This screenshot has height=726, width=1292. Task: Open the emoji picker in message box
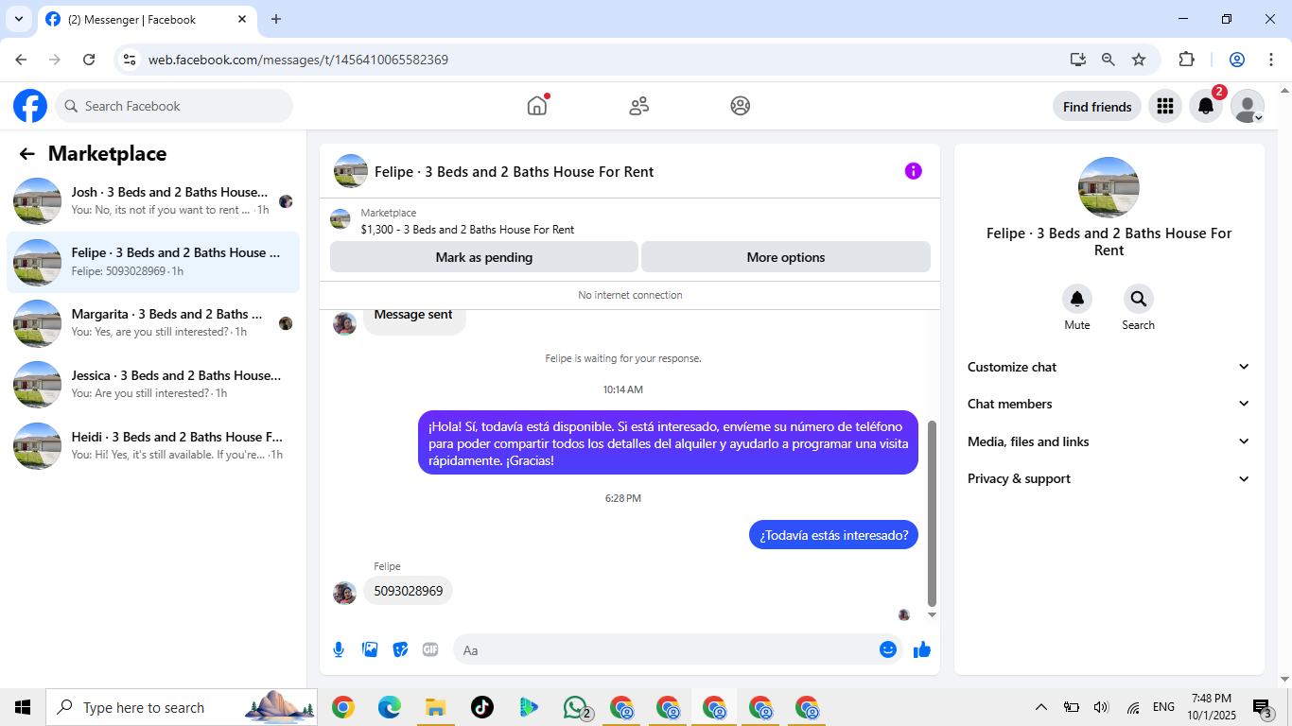(887, 649)
